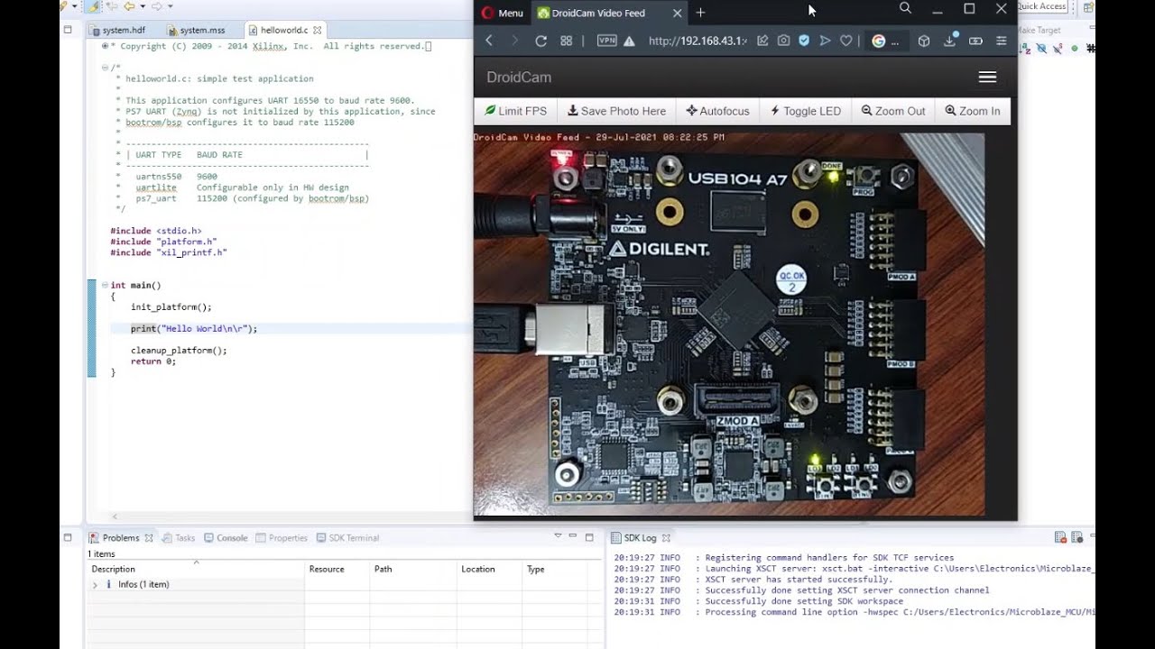Viewport: 1155px width, 649px height.
Task: Click Opera's search tabs magnifier icon
Action: pos(905,9)
